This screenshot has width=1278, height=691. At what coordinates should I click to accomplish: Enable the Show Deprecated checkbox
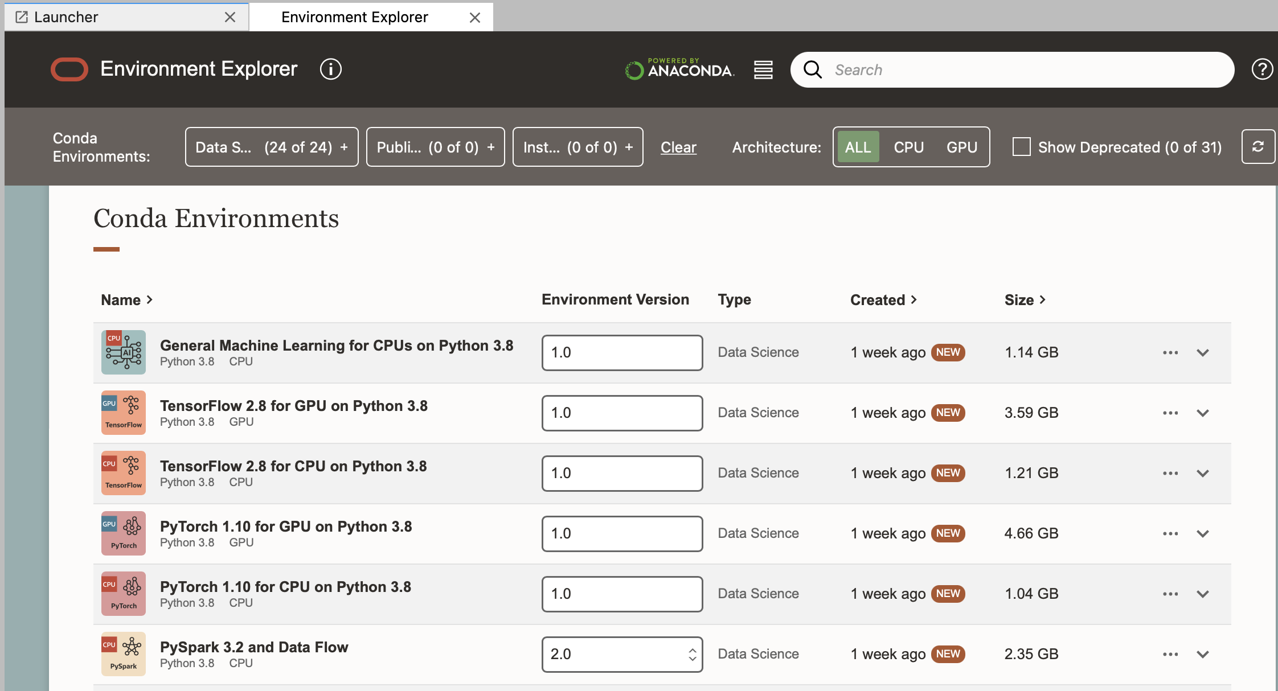pos(1021,147)
